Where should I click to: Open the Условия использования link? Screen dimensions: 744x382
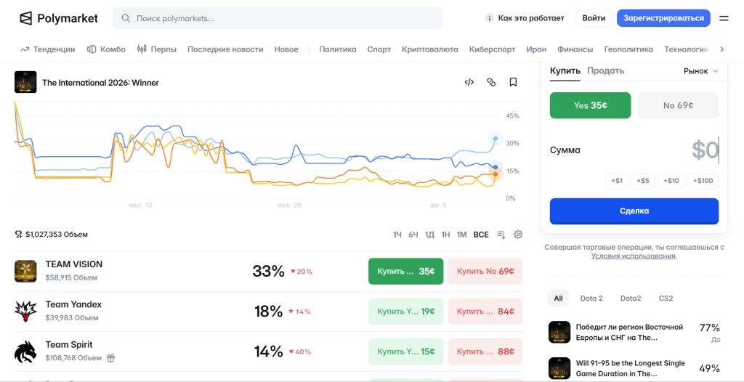tap(634, 256)
